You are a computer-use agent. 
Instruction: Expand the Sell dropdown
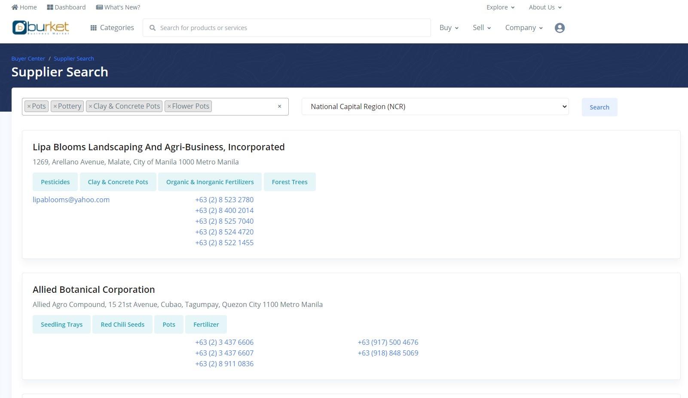[x=482, y=28]
